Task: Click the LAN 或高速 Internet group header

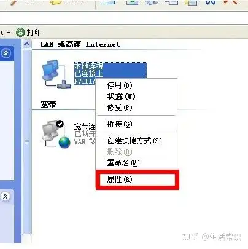Action: click(x=80, y=44)
